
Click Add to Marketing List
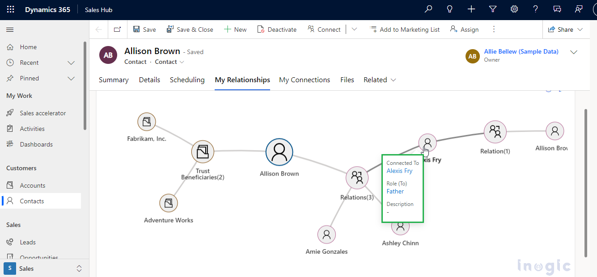pos(405,29)
